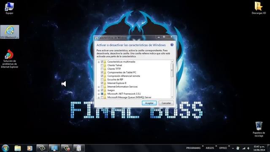The width and height of the screenshot is (270, 152).
Task: Open the volume speaker tray icon
Action: coord(248,148)
